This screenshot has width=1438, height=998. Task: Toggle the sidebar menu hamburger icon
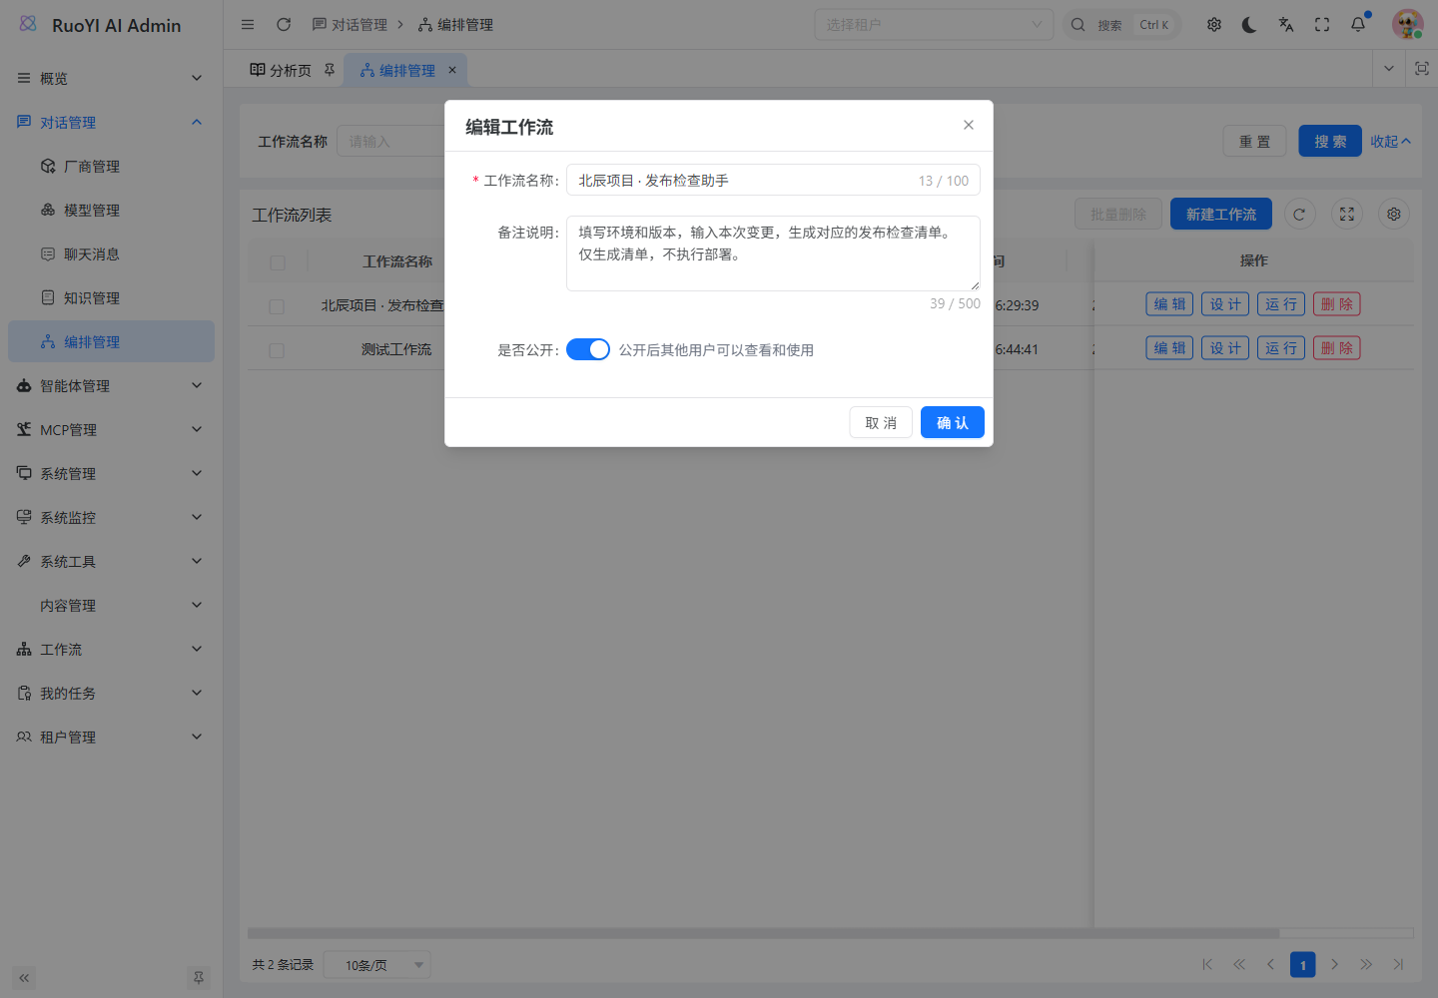click(248, 25)
